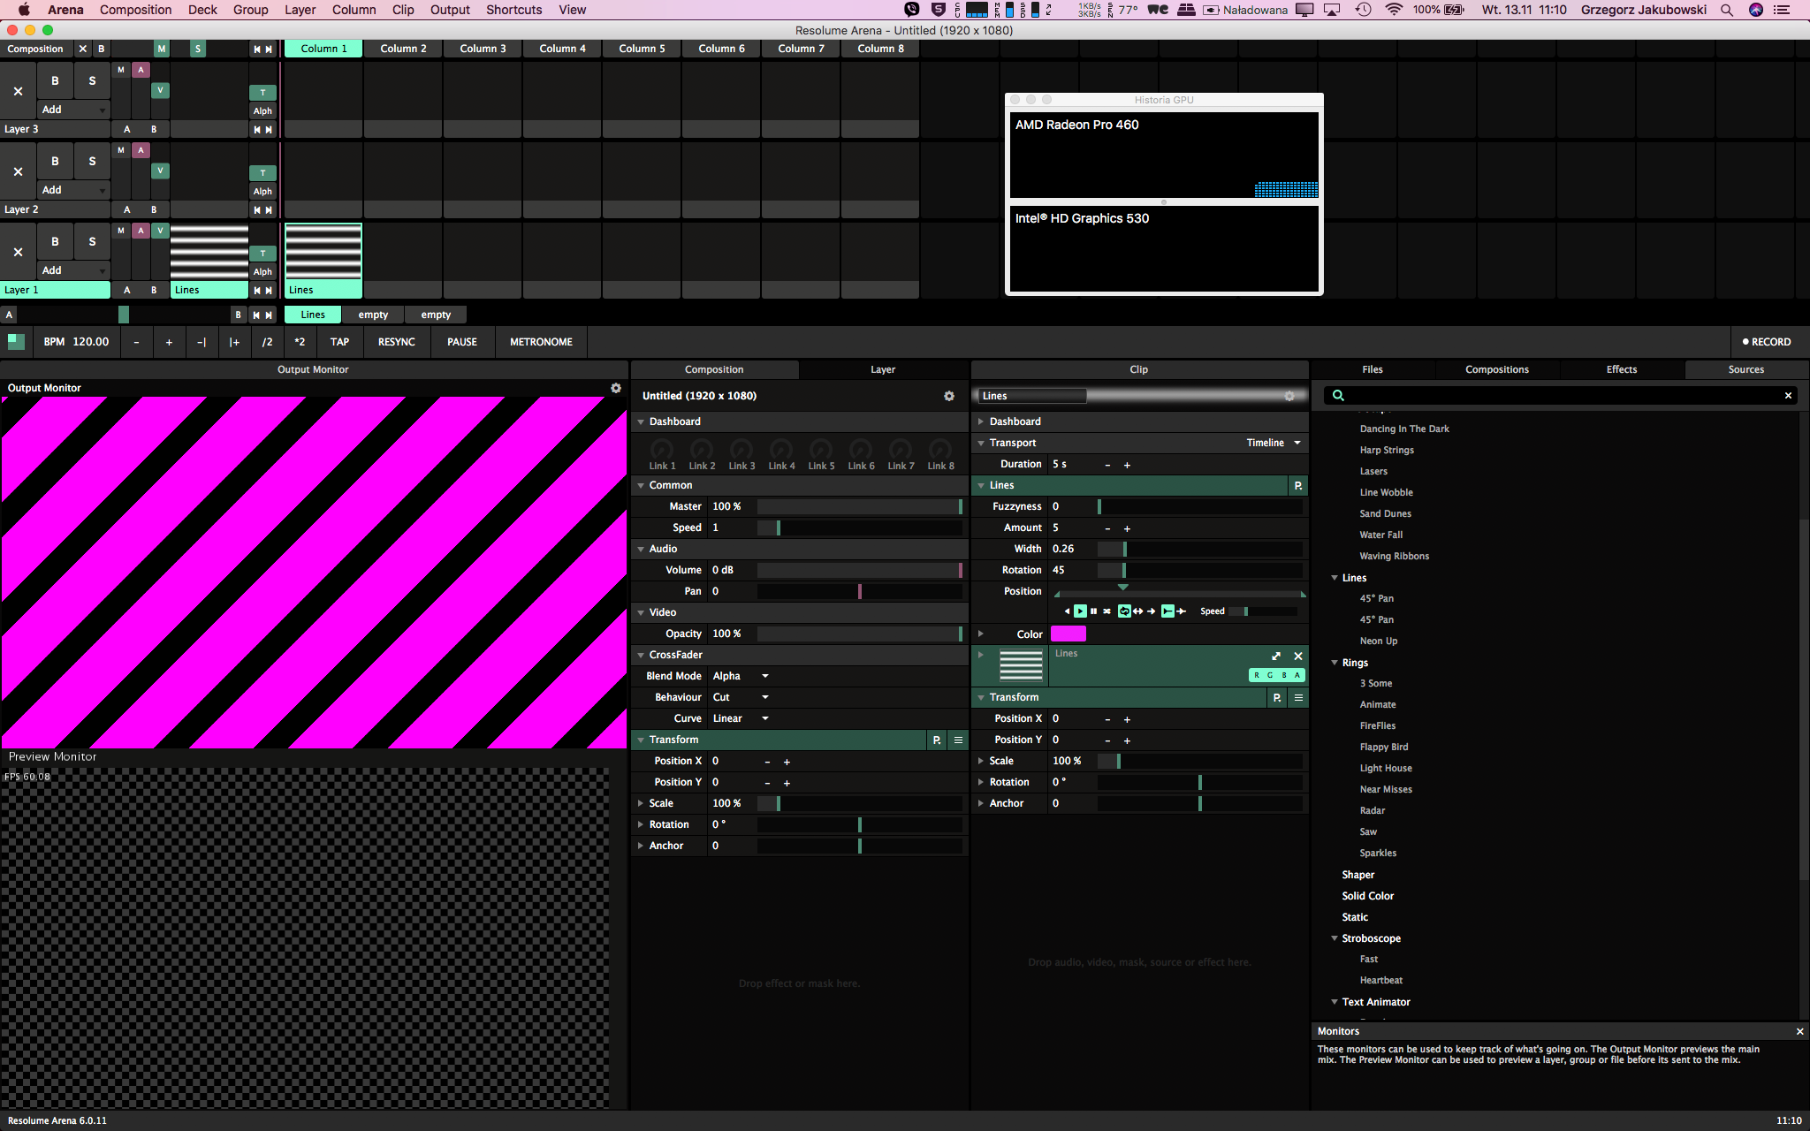Click the RECORD button

point(1766,342)
